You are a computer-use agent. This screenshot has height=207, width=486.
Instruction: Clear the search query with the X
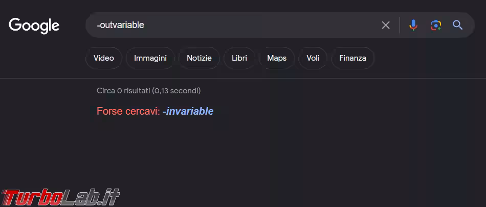[x=386, y=25]
